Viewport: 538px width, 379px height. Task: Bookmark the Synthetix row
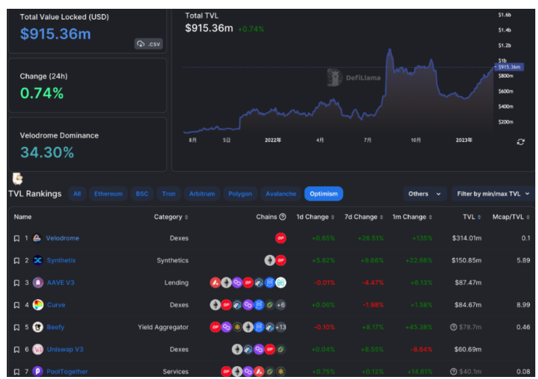(16, 261)
